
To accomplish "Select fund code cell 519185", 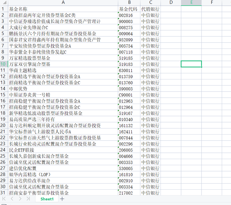I will (129, 58).
